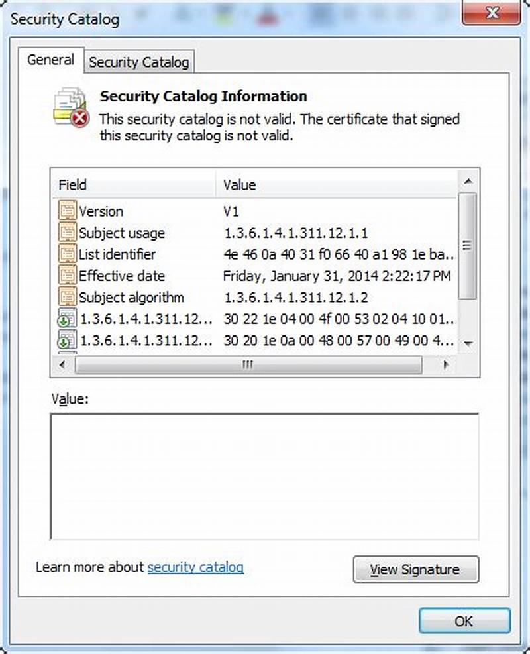Open the security catalog help link

(195, 567)
